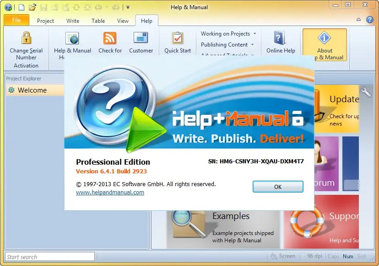Open the purple forum tile

326,164
